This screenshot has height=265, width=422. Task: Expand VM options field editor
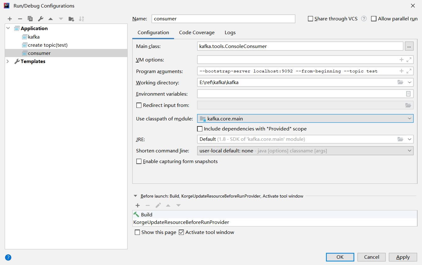point(409,60)
